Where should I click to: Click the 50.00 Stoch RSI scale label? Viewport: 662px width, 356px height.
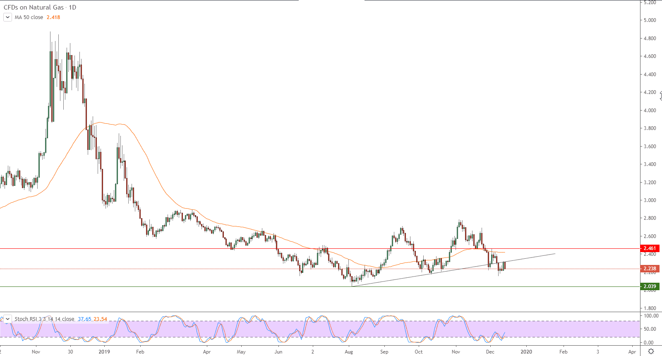point(650,329)
